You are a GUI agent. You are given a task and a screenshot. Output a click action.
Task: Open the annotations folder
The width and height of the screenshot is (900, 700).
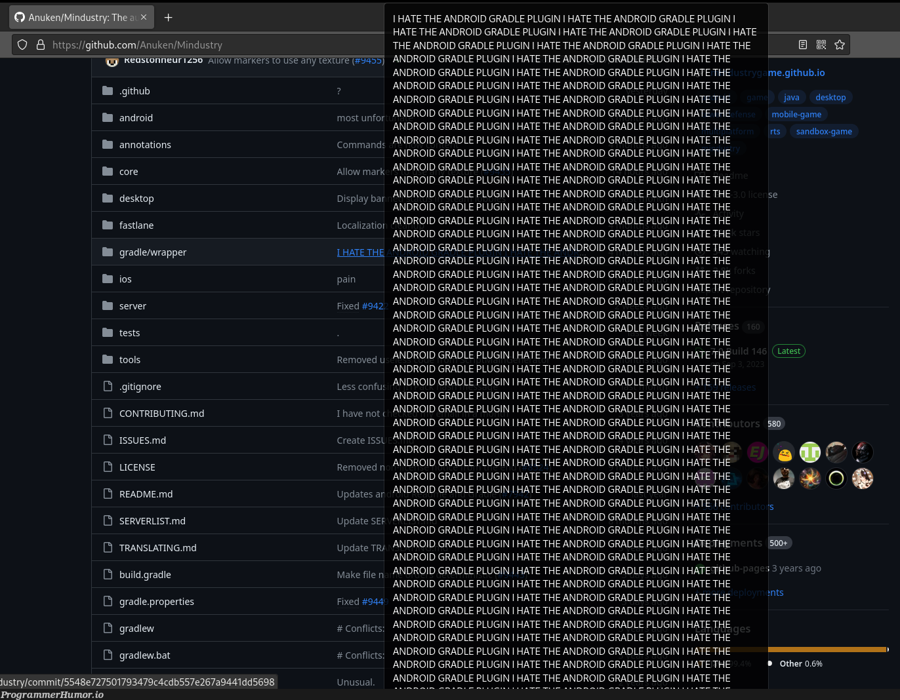click(x=145, y=145)
